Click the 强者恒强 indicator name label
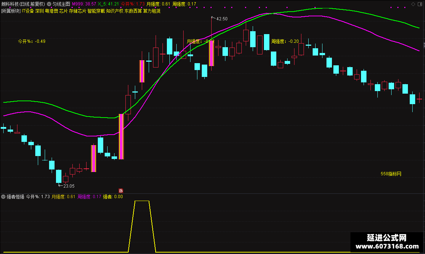425x254 pixels. coord(15,197)
